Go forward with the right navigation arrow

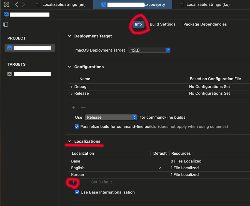24,4
